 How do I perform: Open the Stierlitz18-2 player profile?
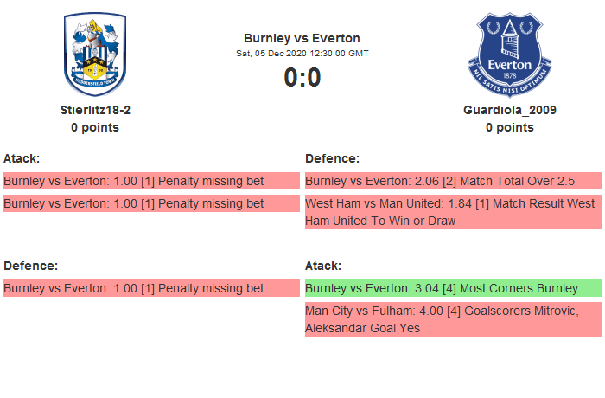(x=95, y=110)
